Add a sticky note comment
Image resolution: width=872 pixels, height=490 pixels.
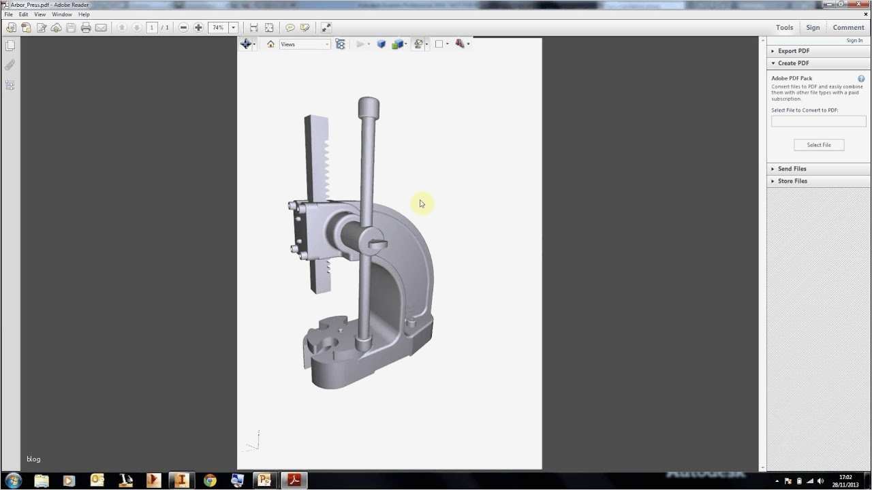coord(290,28)
